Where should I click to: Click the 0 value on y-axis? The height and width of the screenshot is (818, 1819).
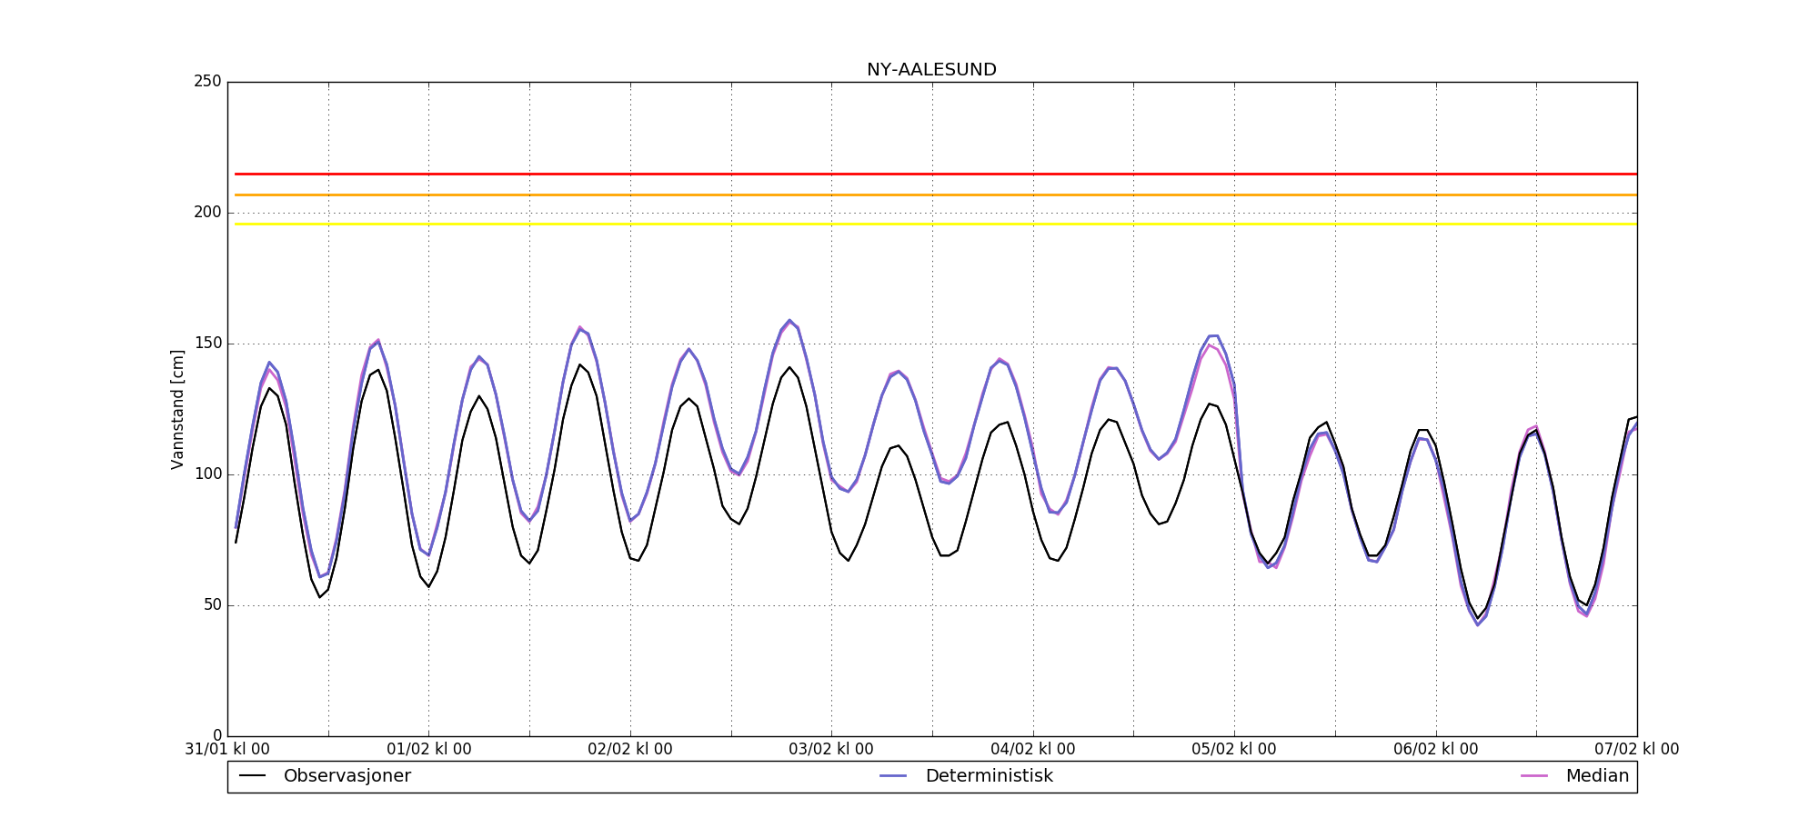pos(216,735)
